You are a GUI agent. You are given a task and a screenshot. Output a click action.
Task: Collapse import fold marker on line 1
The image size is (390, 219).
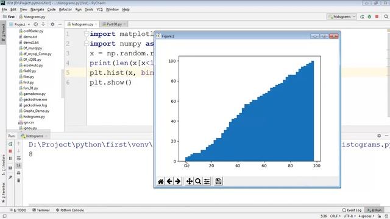click(x=86, y=34)
